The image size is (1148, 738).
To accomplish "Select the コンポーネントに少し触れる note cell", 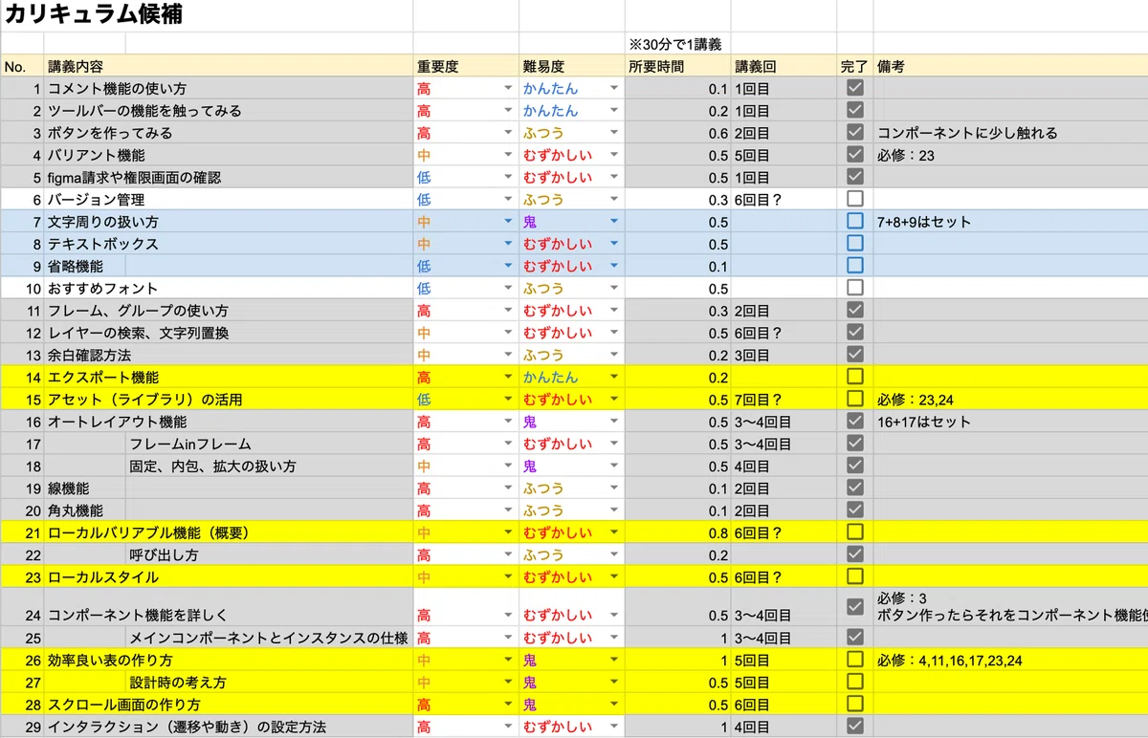I will (x=1010, y=133).
